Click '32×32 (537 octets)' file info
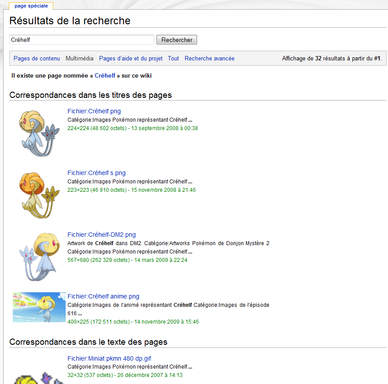 [90, 375]
